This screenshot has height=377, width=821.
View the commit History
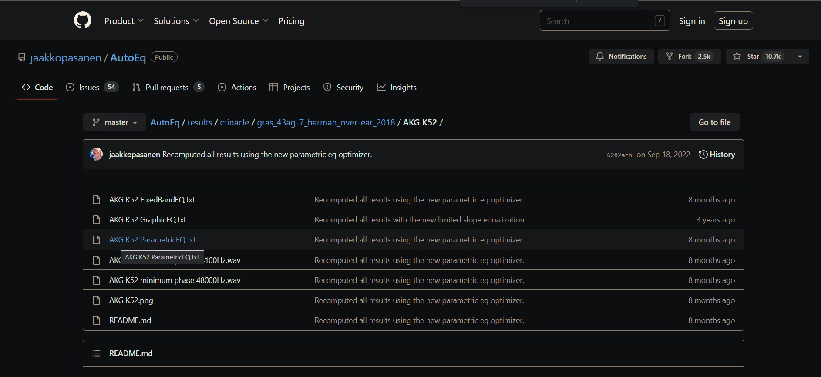717,155
